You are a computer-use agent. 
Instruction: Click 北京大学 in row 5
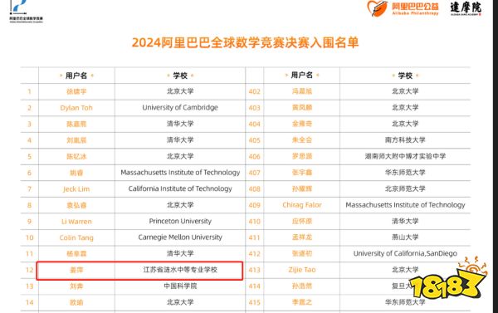click(180, 156)
